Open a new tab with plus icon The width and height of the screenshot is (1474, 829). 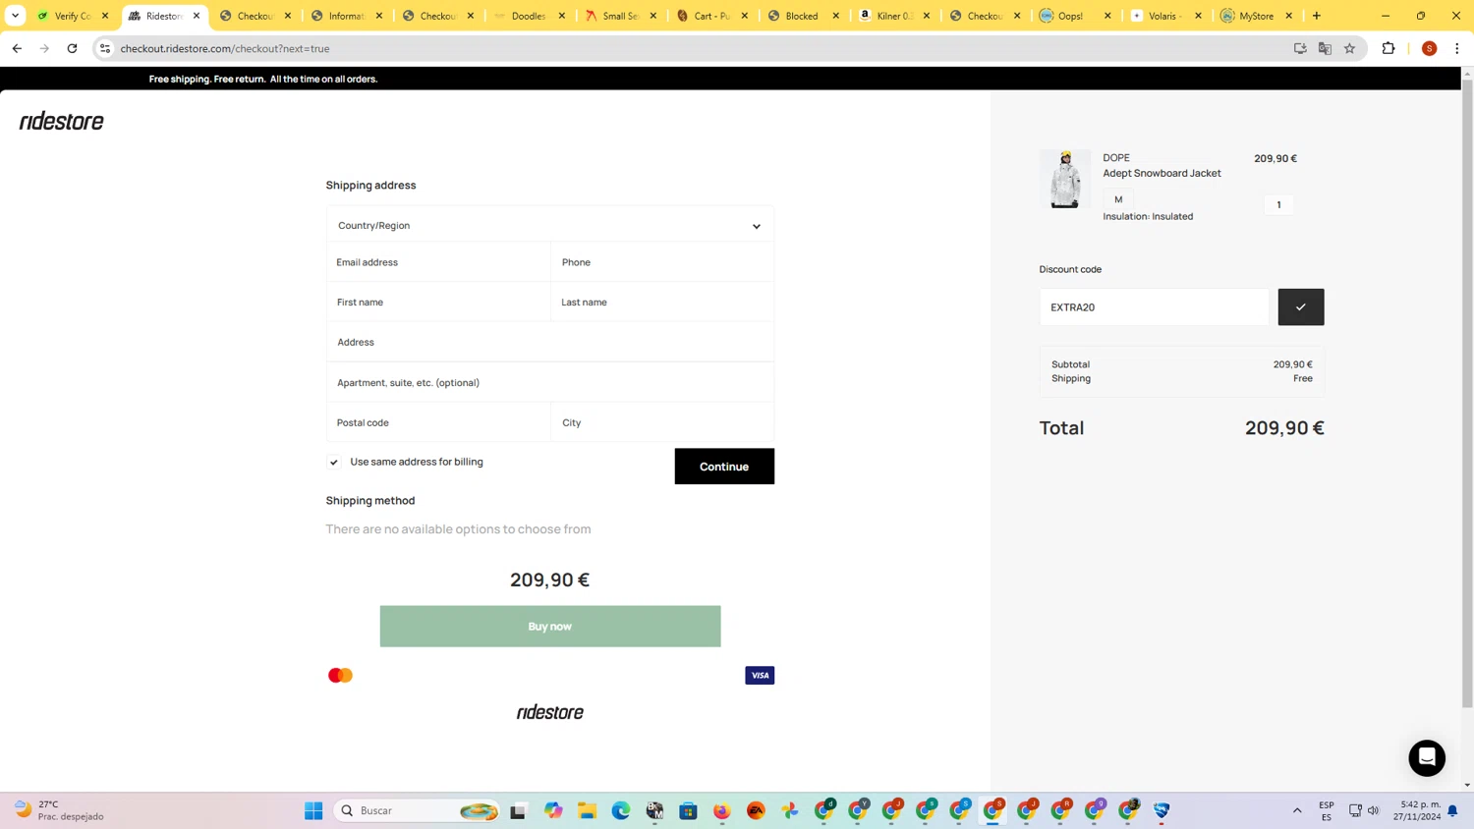(1317, 16)
